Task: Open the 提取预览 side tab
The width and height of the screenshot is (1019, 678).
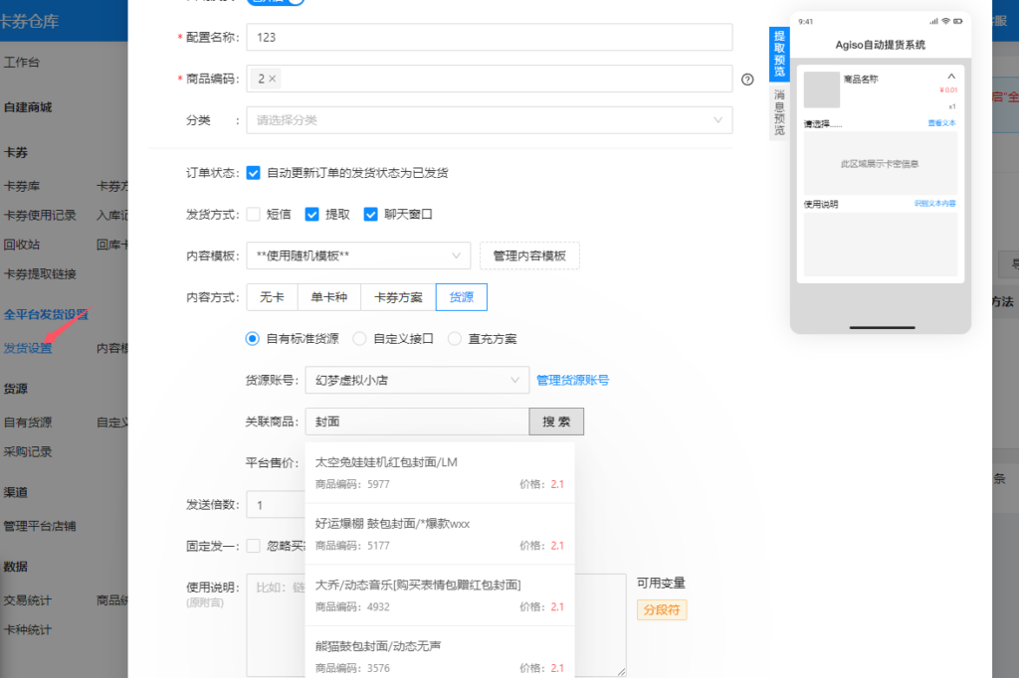Action: pyautogui.click(x=778, y=54)
